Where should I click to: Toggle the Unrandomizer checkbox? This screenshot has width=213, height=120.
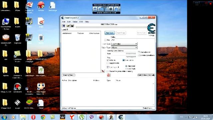pos(139,52)
